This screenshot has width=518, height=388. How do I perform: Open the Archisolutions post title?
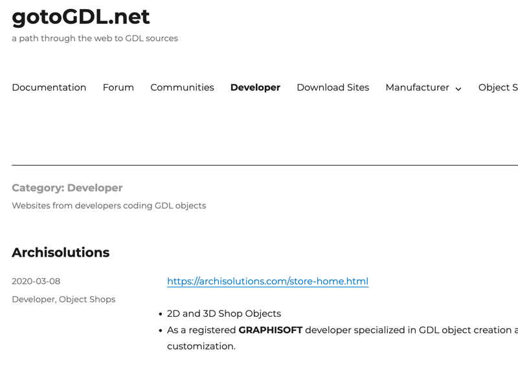point(60,252)
